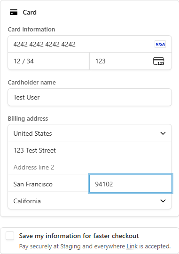
Task: Click the city field San Francisco
Action: click(48, 184)
